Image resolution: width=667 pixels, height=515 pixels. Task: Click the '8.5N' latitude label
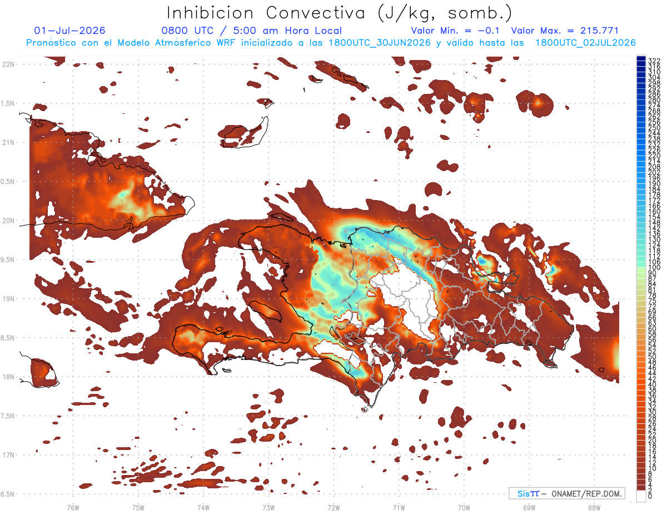8,338
